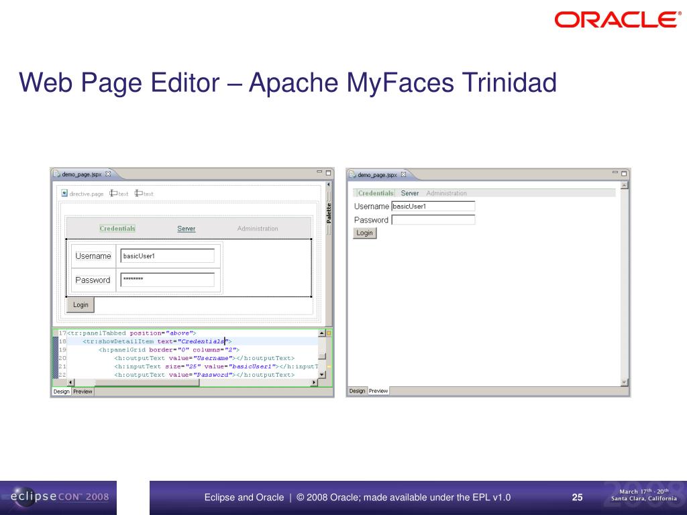Click the directive.page icon in design view
Screen dimensions: 687x515
pyautogui.click(x=64, y=193)
